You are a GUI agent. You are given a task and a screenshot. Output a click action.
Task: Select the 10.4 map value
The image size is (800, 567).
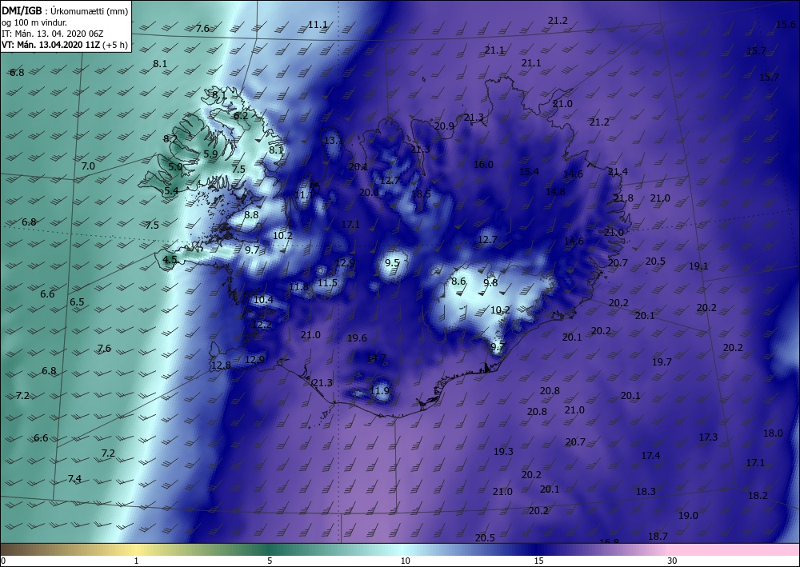click(x=263, y=299)
